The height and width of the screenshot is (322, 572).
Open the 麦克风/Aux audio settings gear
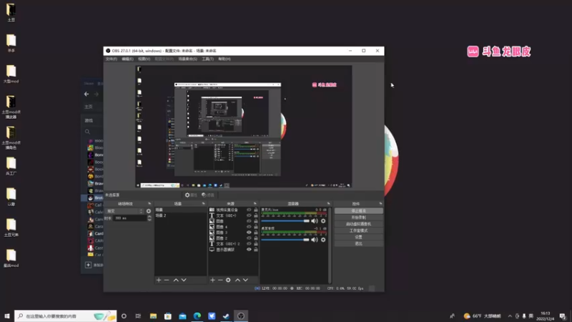(x=323, y=221)
